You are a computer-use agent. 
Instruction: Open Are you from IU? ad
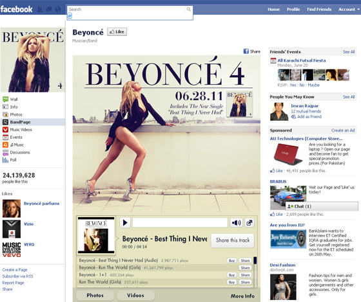pos(287,225)
